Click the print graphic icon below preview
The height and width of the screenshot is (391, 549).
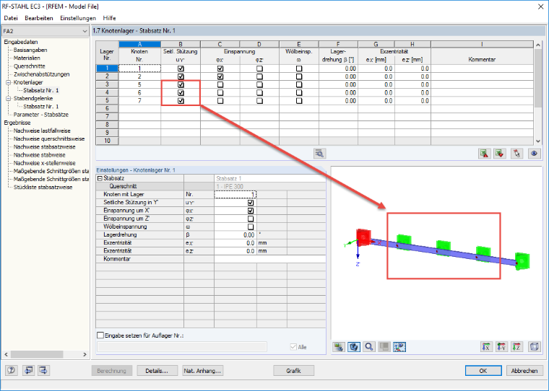click(x=339, y=346)
